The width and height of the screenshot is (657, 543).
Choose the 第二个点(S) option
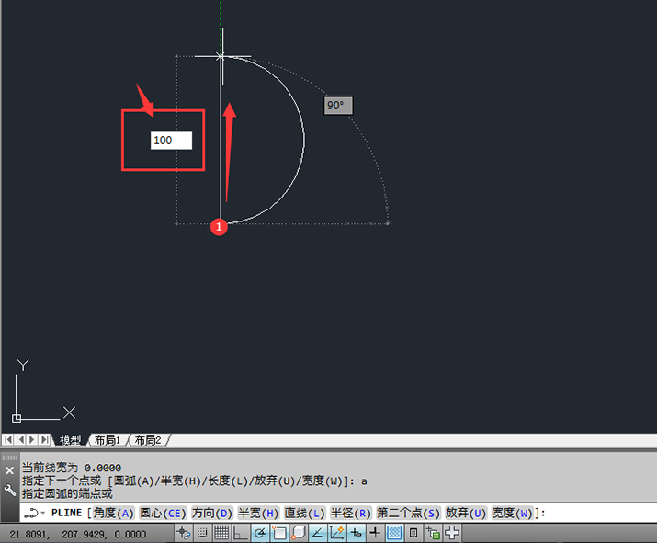(x=408, y=513)
